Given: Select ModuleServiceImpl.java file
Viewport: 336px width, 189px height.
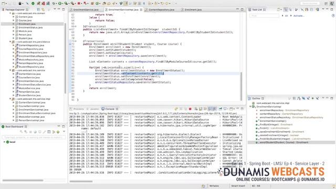Looking at the screenshot, I should click(x=31, y=117).
